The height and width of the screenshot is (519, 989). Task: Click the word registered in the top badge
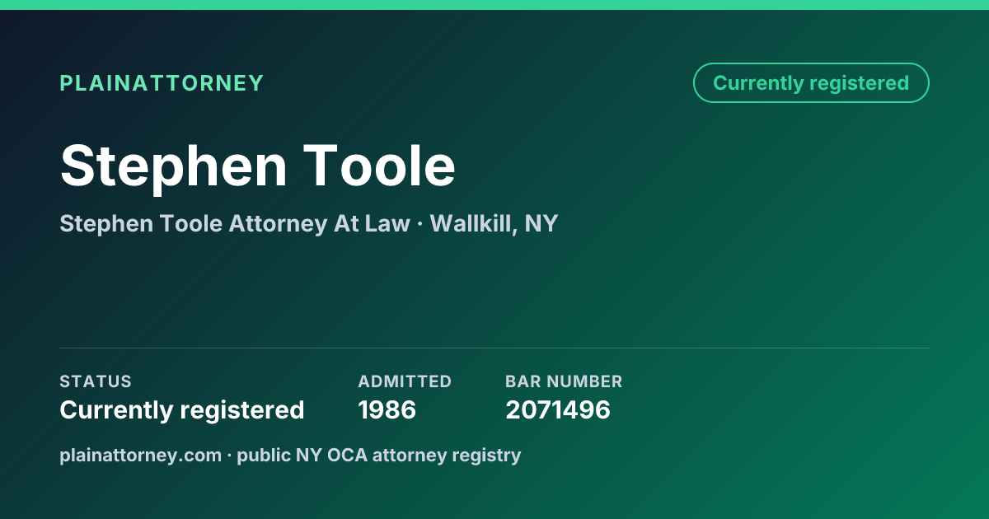[859, 84]
